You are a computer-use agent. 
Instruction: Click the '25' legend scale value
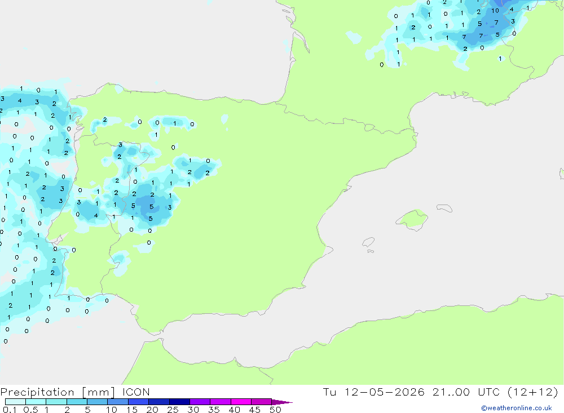173,410
